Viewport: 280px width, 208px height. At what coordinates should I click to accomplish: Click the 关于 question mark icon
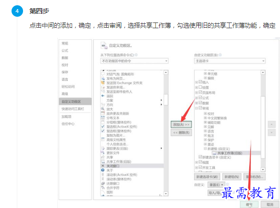pyautogui.click(x=103, y=170)
